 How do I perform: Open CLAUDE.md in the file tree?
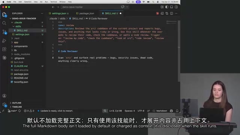coord(21,66)
